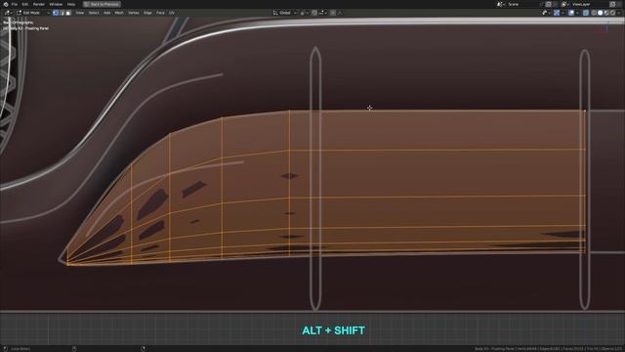Image resolution: width=625 pixels, height=352 pixels.
Task: Open the Window menu
Action: [56, 4]
